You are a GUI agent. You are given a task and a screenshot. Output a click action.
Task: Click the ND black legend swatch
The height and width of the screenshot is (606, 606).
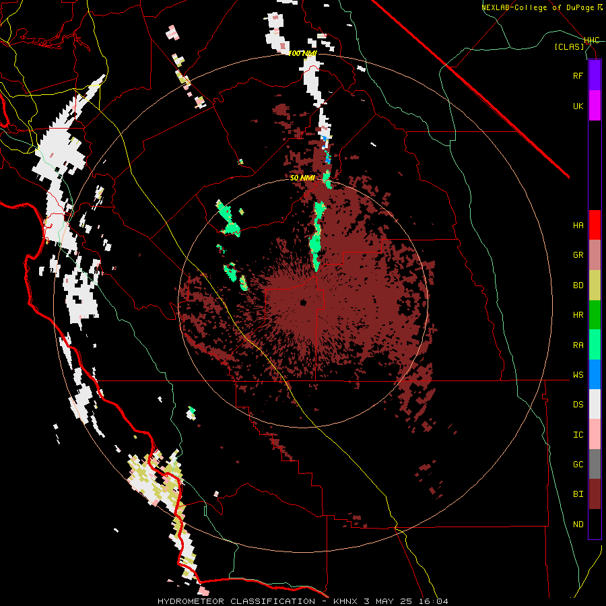click(x=595, y=524)
